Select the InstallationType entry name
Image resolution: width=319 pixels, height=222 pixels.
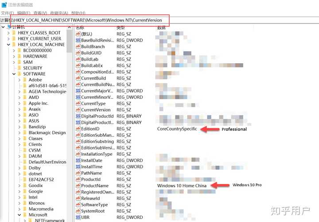(x=97, y=154)
